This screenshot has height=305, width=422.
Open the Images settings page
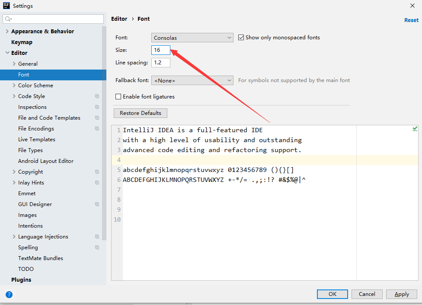pos(27,215)
